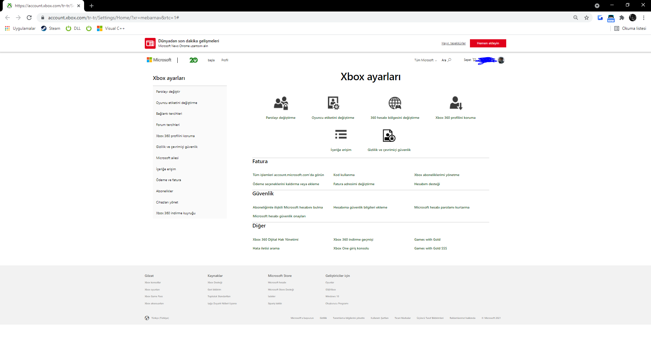
Task: Click the Microsoft News red extension icon
Action: pos(150,43)
